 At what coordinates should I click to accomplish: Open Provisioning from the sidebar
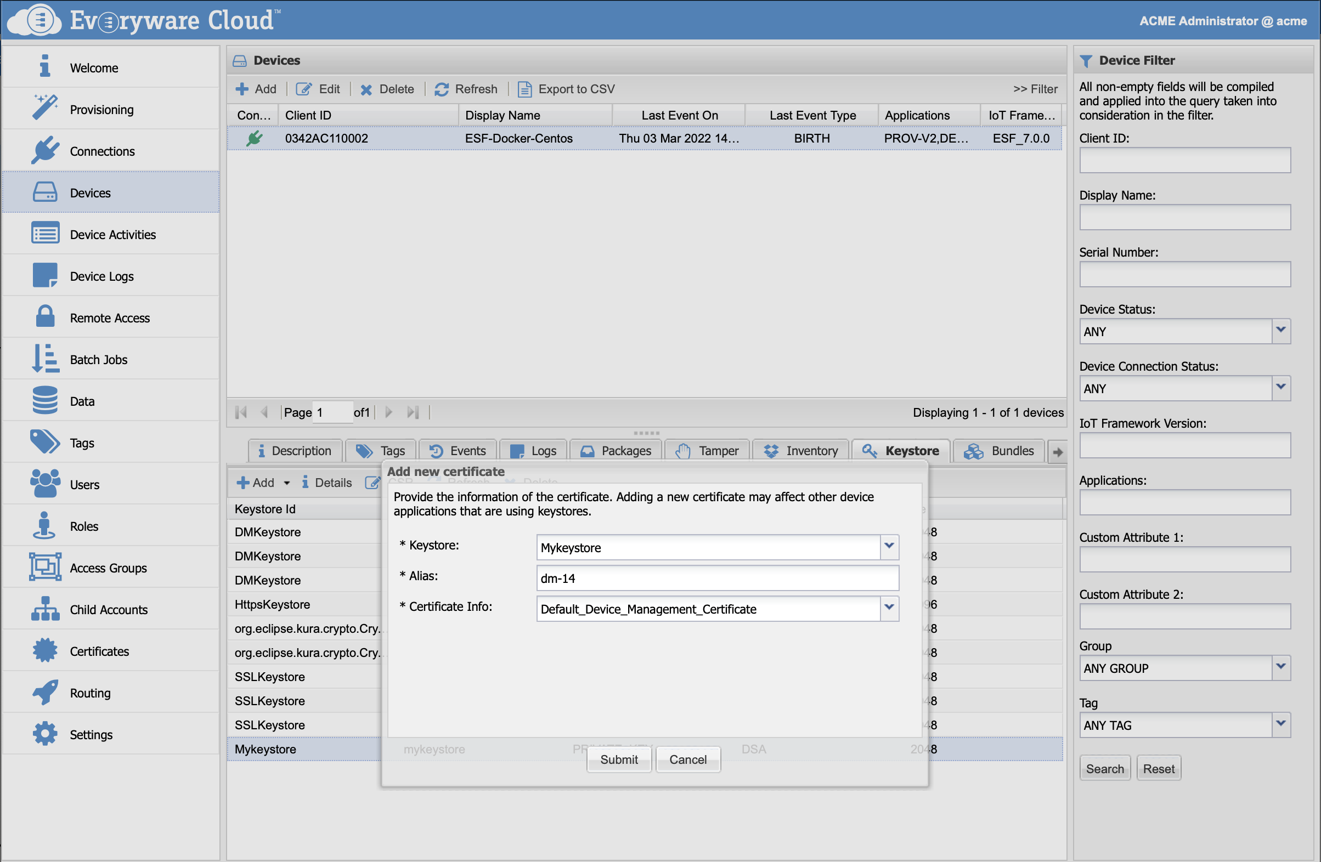(110, 109)
